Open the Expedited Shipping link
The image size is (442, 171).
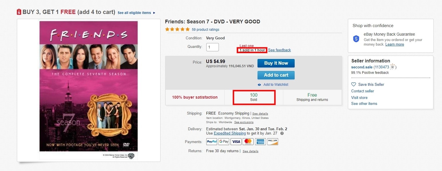pos(230,133)
